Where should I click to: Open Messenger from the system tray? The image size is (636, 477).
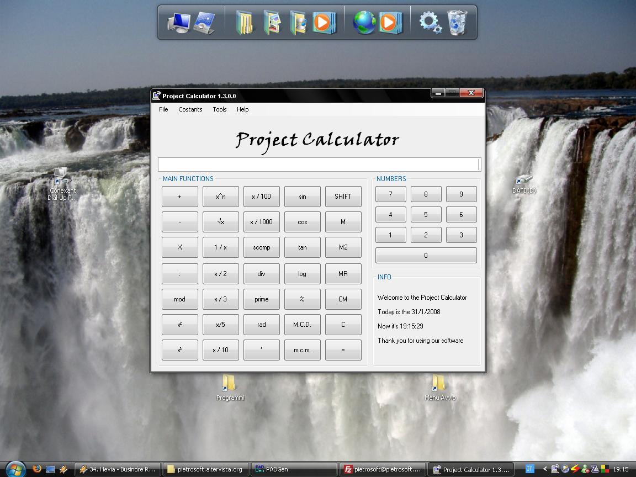(x=585, y=468)
